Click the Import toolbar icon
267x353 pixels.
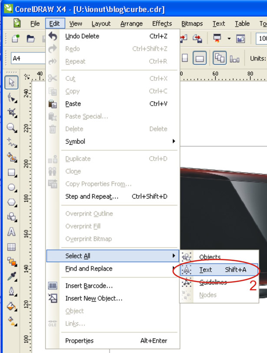coord(184,39)
